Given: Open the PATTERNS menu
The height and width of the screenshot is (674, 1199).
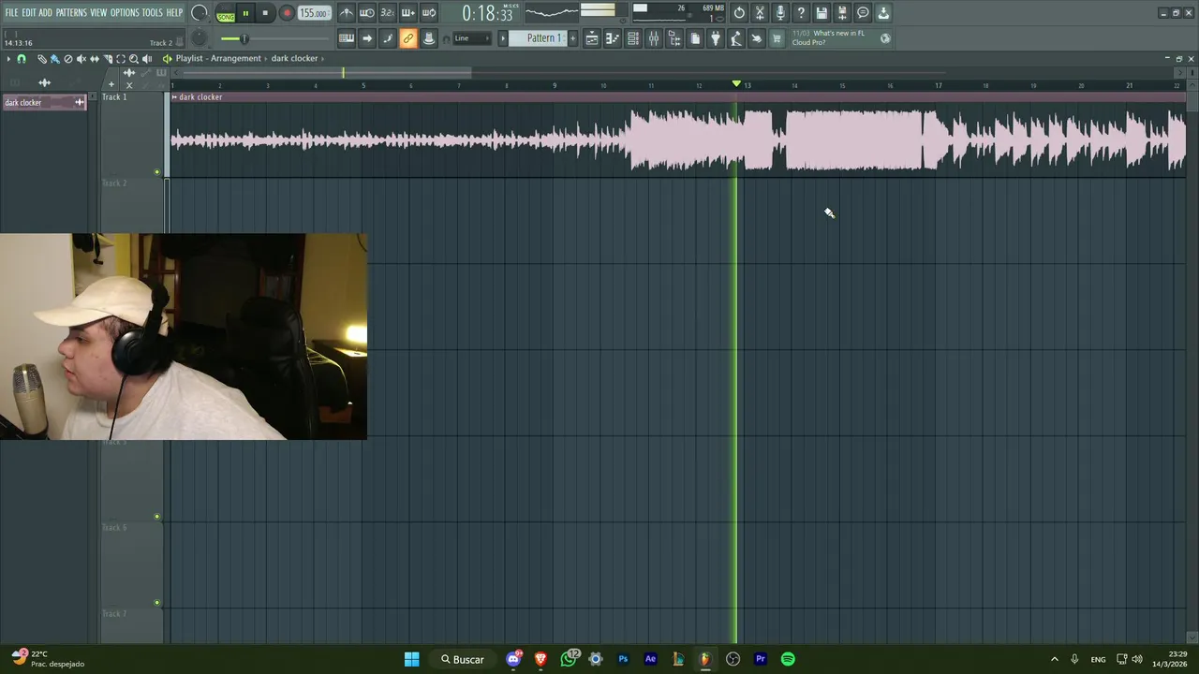Looking at the screenshot, I should (71, 12).
